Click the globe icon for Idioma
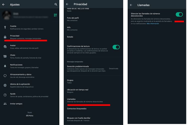Image resolution: width=187 pixels, height=125 pixels. pyautogui.click(x=5, y=85)
